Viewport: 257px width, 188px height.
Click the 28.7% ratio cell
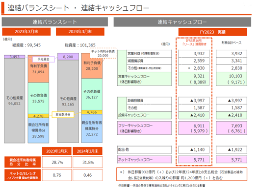tap(57, 162)
